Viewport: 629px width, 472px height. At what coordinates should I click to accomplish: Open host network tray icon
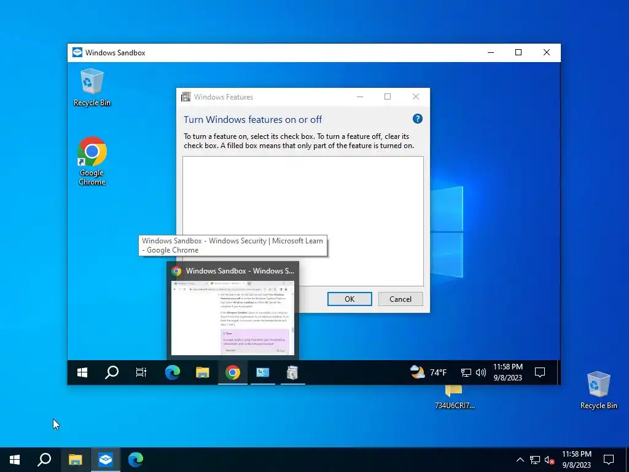coord(535,460)
